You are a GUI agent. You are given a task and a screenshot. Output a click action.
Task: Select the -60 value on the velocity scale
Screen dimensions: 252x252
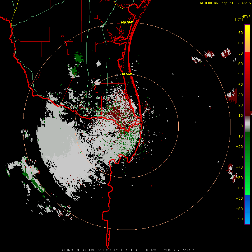click(x=239, y=188)
